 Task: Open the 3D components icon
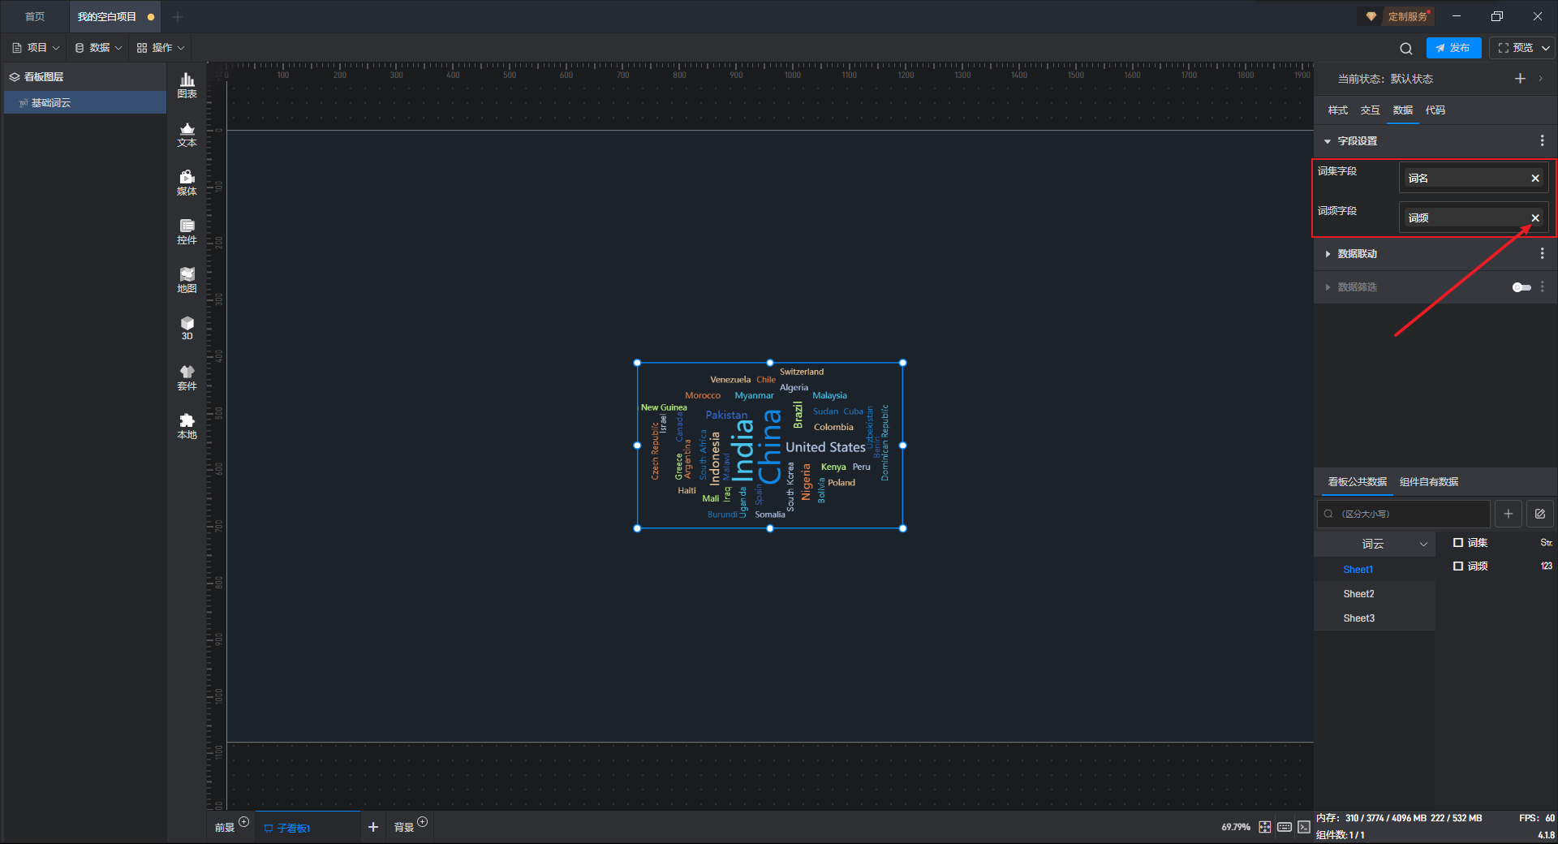coord(187,328)
